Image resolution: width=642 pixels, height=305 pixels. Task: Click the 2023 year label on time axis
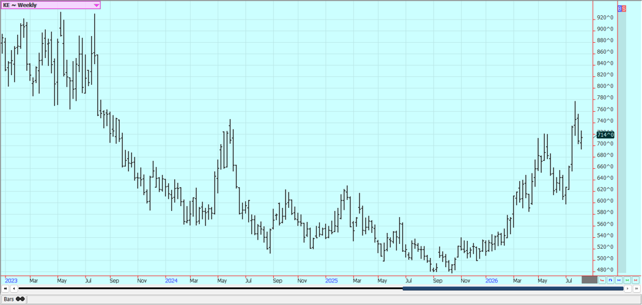(x=11, y=281)
